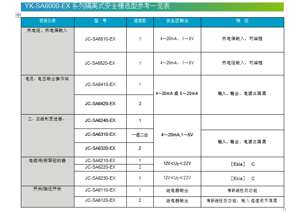Select model JC-SA6230-EX
This screenshot has height=221, width=303.
(100, 178)
